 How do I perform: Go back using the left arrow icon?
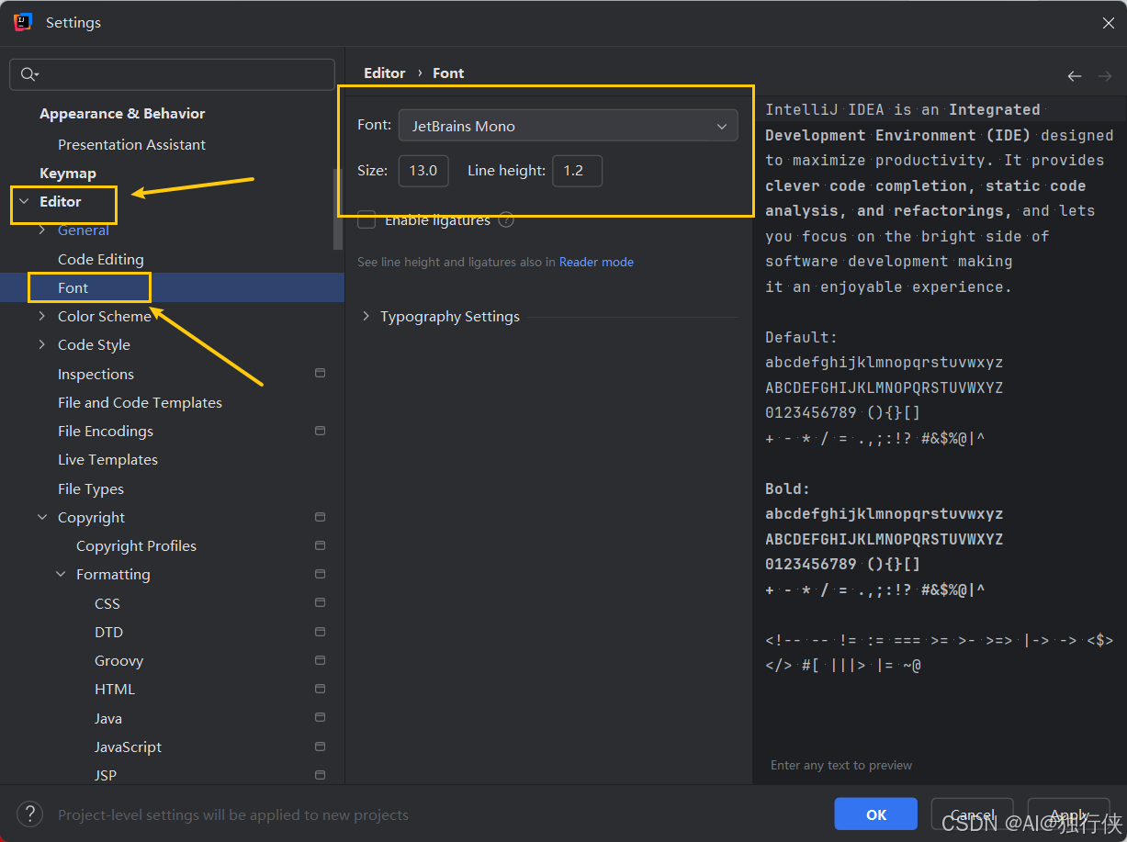[1075, 75]
